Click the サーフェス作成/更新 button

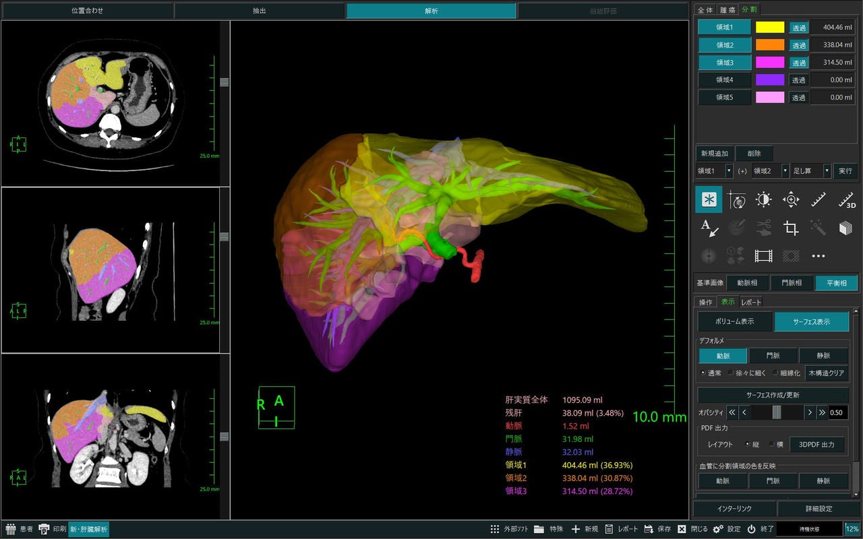[773, 395]
